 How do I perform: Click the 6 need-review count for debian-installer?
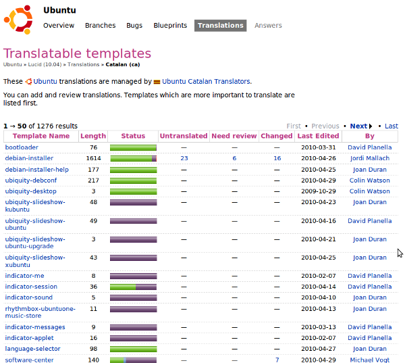click(x=234, y=158)
